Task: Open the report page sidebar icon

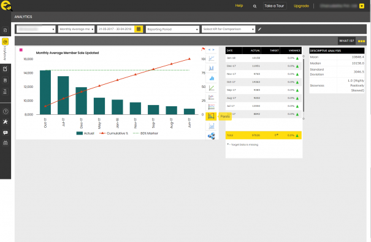Action: [x=5, y=80]
